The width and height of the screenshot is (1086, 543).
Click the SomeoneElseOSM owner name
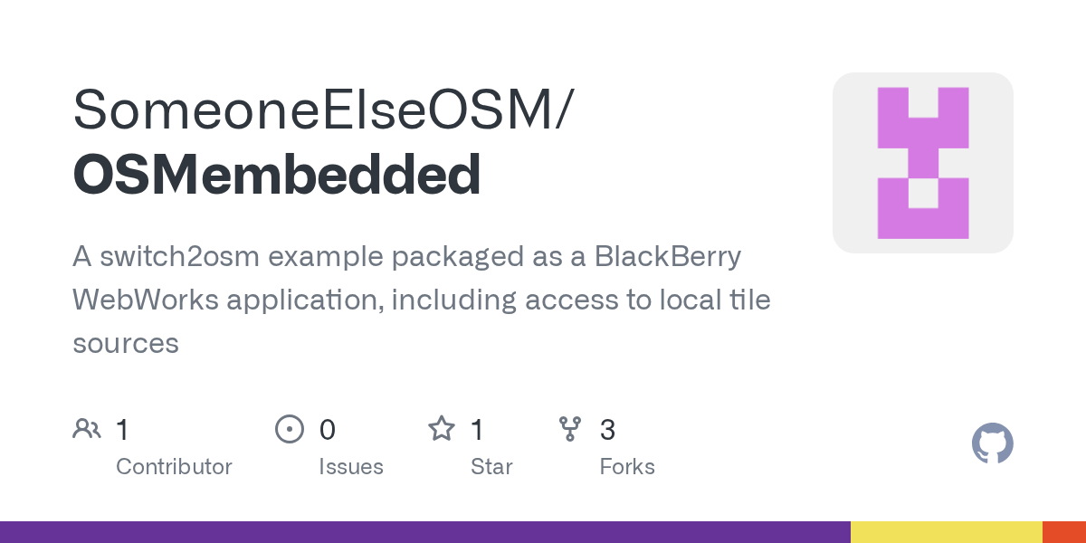(321, 110)
